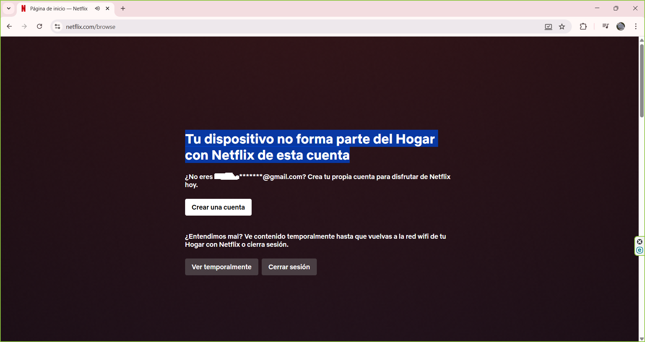Screen dimensions: 645x342
Task: Minimize the Chrome window
Action: tap(597, 8)
